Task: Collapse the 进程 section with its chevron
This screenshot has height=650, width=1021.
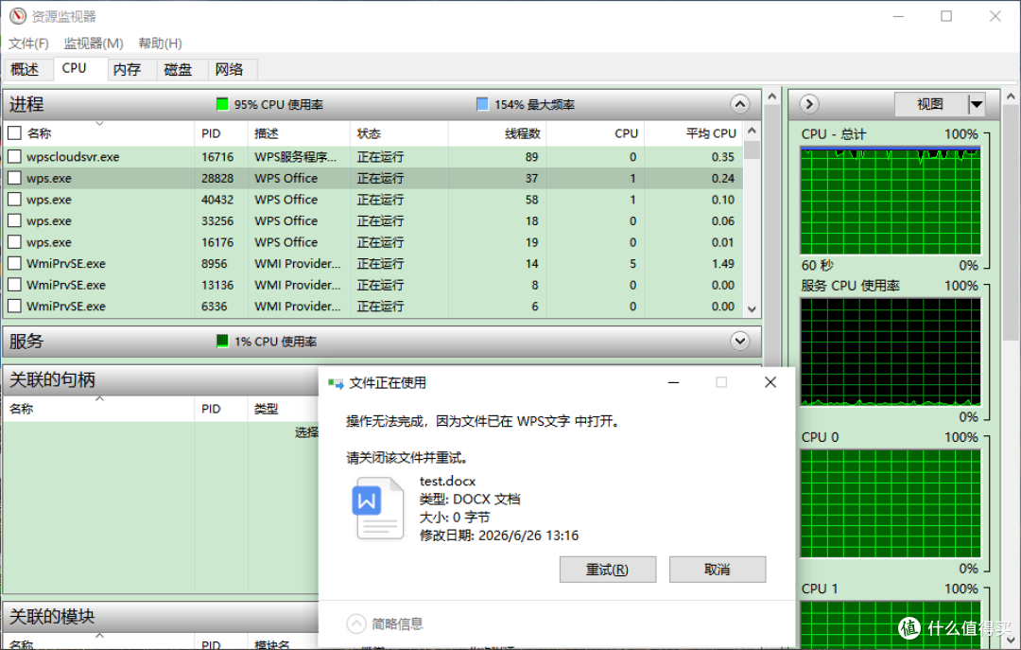Action: [x=739, y=104]
